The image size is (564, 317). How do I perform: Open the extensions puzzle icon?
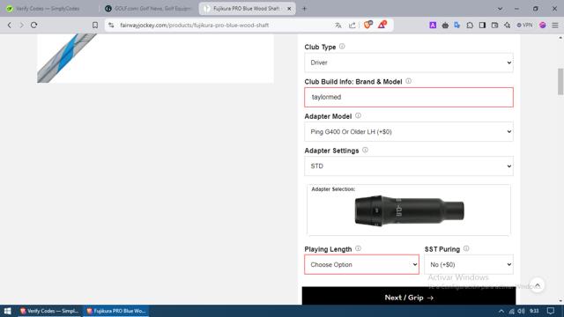click(470, 26)
